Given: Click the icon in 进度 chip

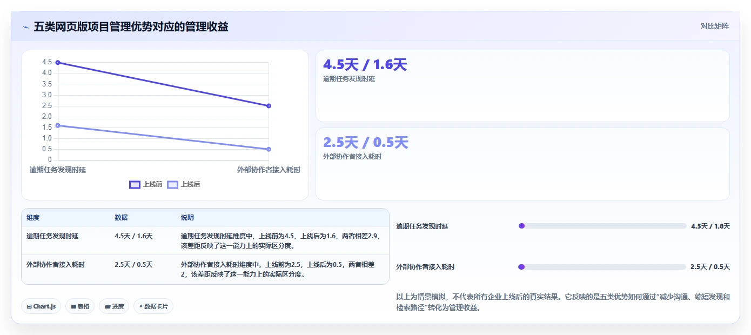Looking at the screenshot, I should tap(108, 306).
